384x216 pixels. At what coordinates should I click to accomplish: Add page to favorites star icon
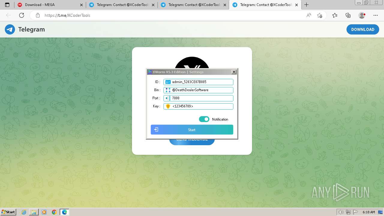coord(320,15)
